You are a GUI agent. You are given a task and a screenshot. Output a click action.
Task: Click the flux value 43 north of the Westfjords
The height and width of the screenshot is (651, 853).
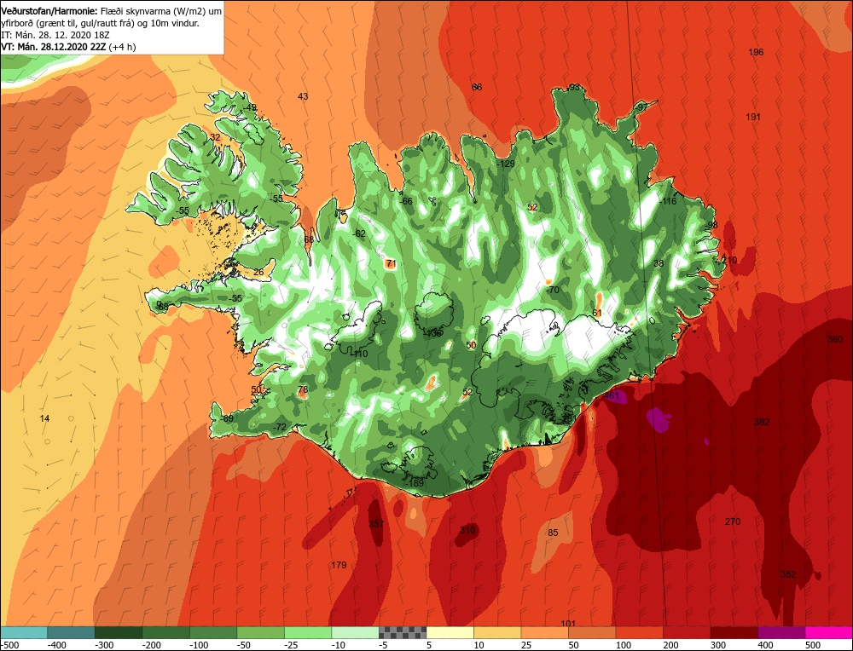click(x=303, y=97)
